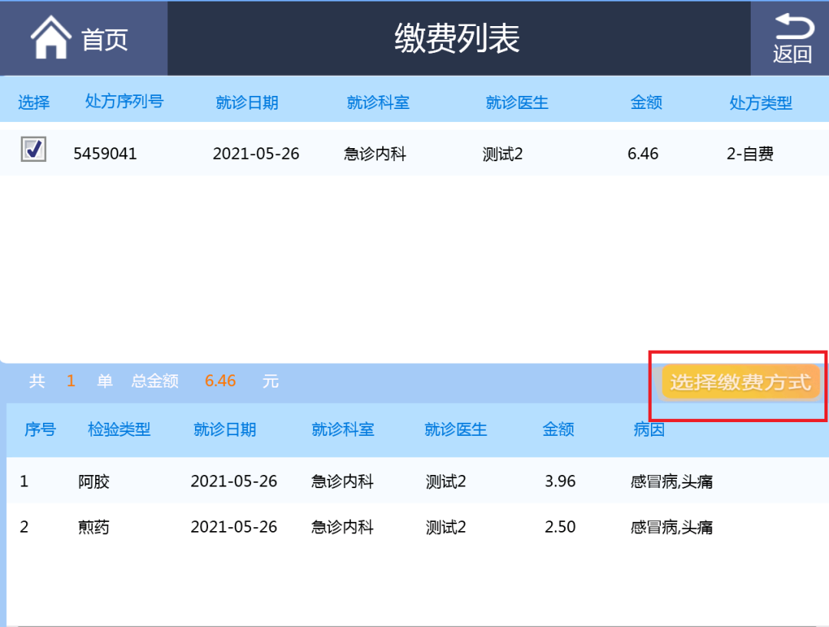Click the 3.96 amount cell
Viewport: 829px width, 627px height.
point(560,481)
